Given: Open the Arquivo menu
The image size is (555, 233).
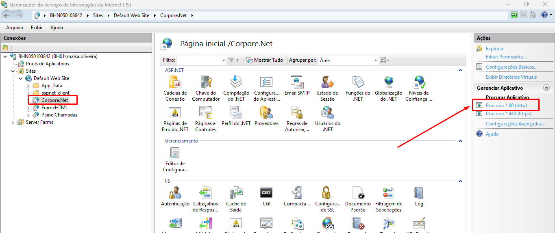Looking at the screenshot, I should pos(14,28).
